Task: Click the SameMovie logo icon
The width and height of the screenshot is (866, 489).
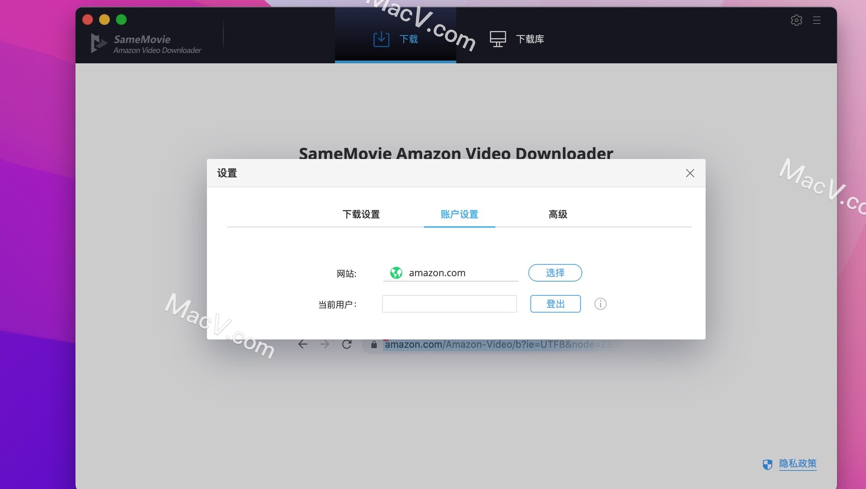Action: point(98,43)
